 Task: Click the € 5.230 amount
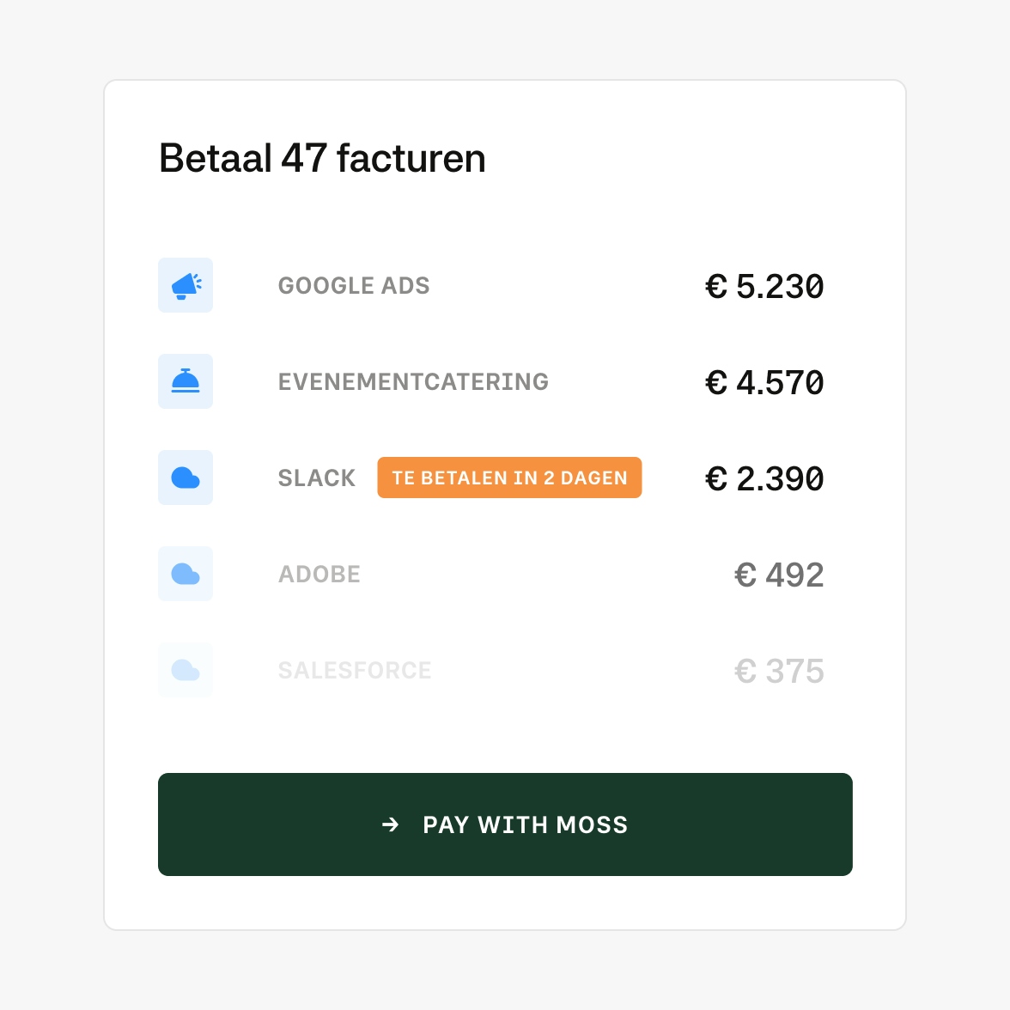(764, 287)
